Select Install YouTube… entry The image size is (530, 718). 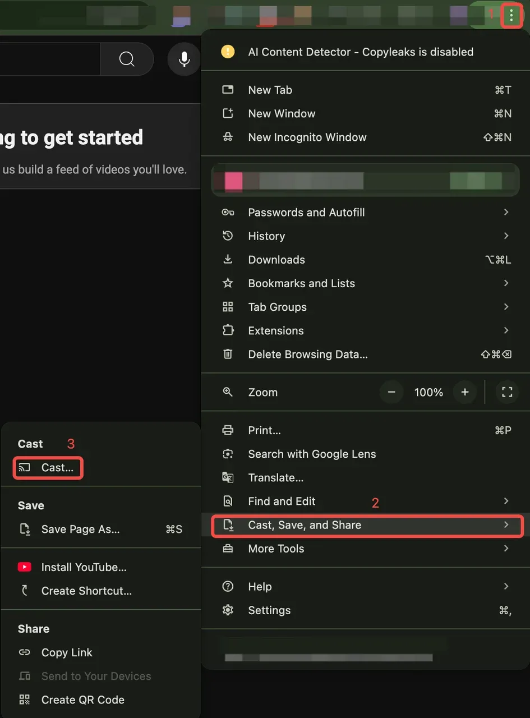(x=100, y=567)
